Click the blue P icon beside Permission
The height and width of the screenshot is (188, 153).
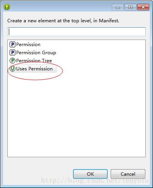pos(12,45)
